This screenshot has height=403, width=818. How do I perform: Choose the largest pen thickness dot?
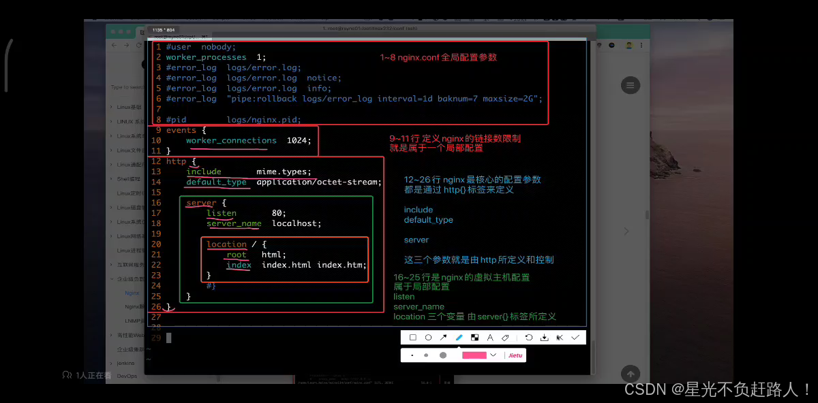click(443, 355)
